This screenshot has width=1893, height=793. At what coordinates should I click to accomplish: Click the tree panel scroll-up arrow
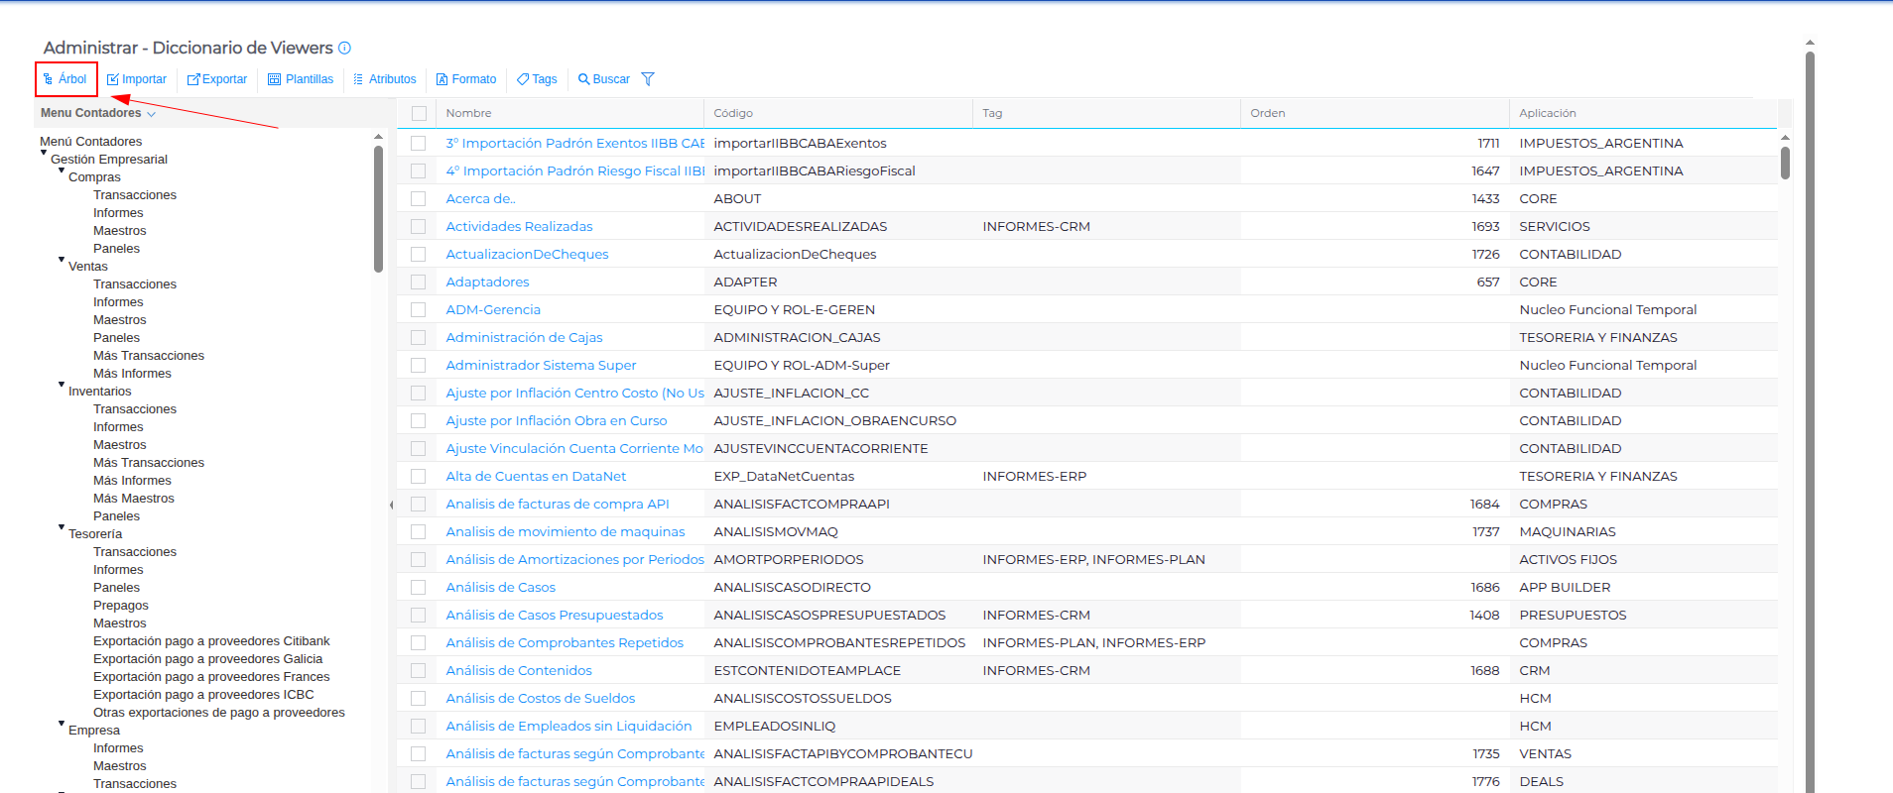[378, 137]
